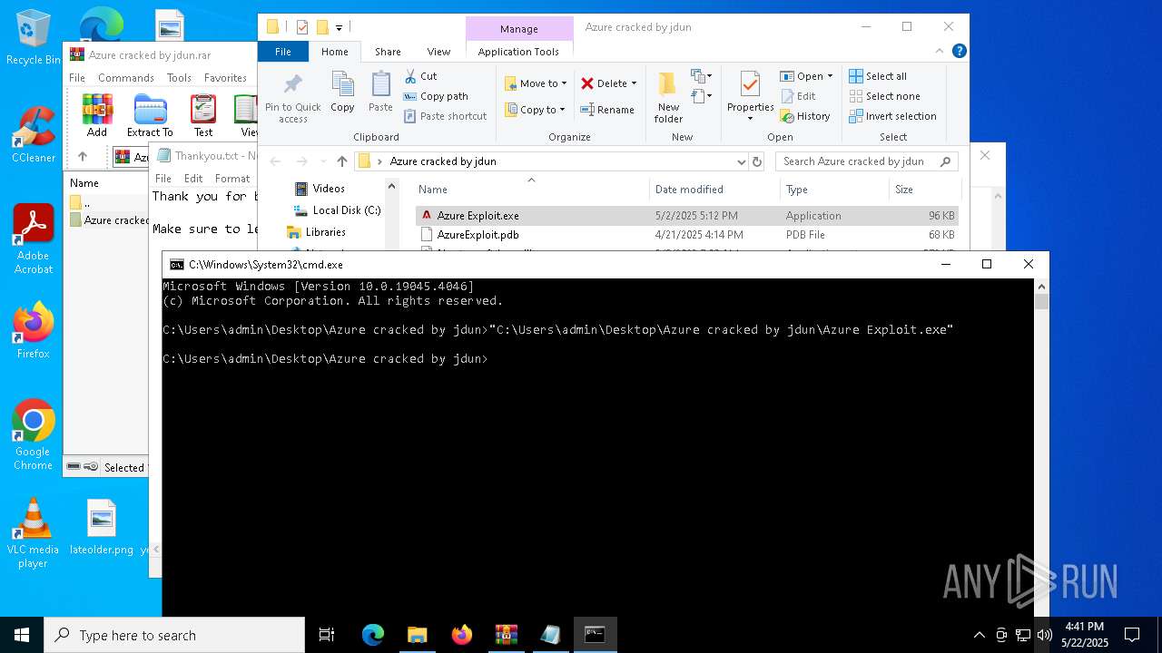Select the Azure Exploit.exe file
1162x653 pixels.
click(x=686, y=216)
